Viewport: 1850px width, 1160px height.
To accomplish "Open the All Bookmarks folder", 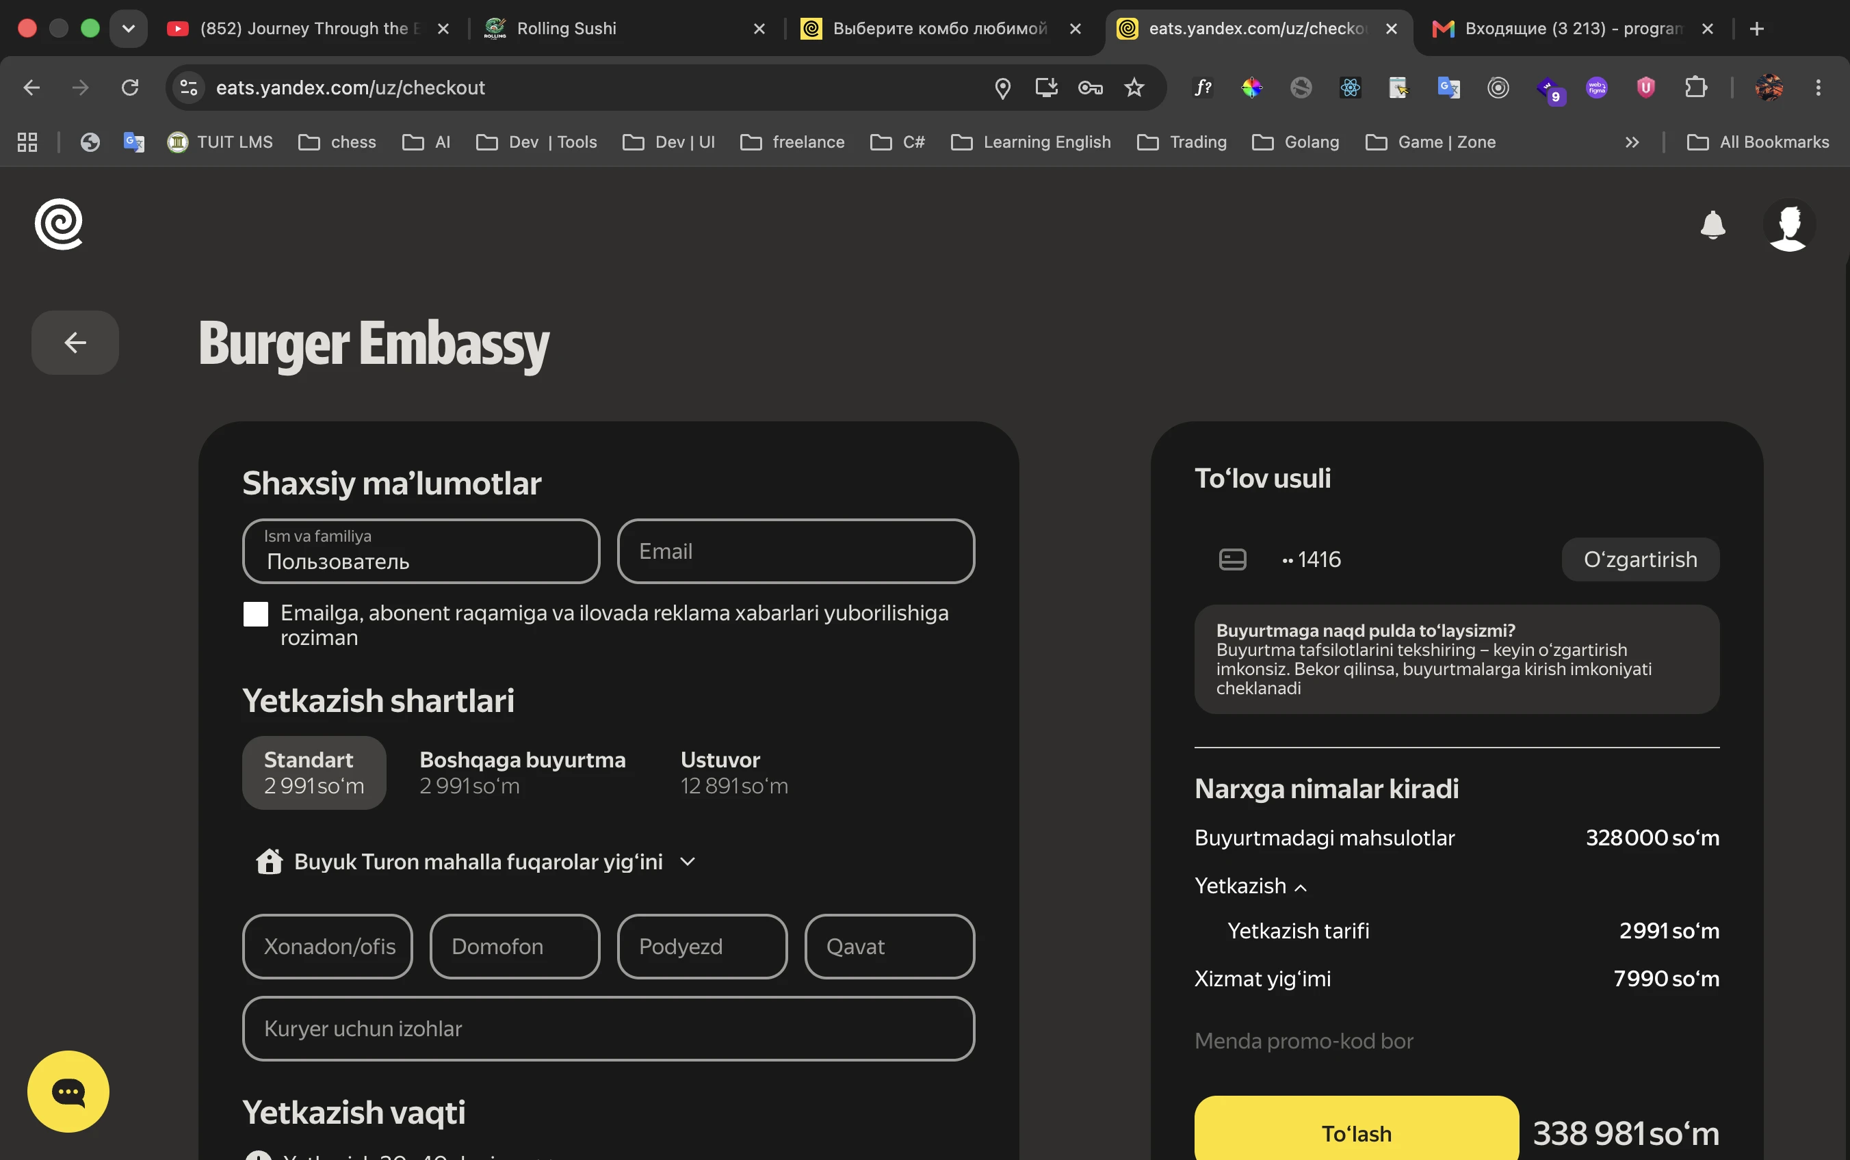I will coord(1758,142).
